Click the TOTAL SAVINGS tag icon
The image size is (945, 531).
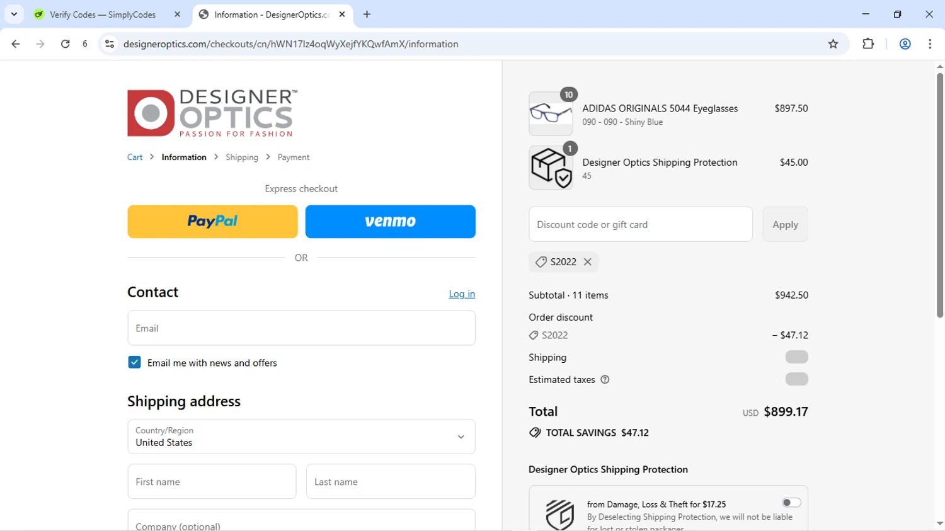tap(535, 433)
